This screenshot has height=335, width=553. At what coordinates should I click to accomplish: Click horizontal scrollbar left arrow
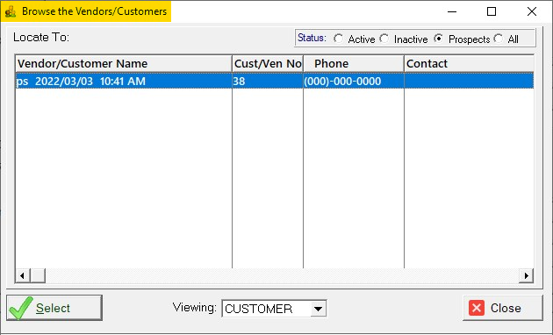[x=23, y=275]
